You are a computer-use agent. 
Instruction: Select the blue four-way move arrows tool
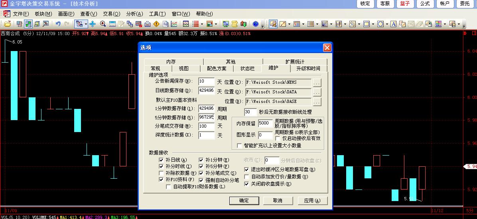93,24
